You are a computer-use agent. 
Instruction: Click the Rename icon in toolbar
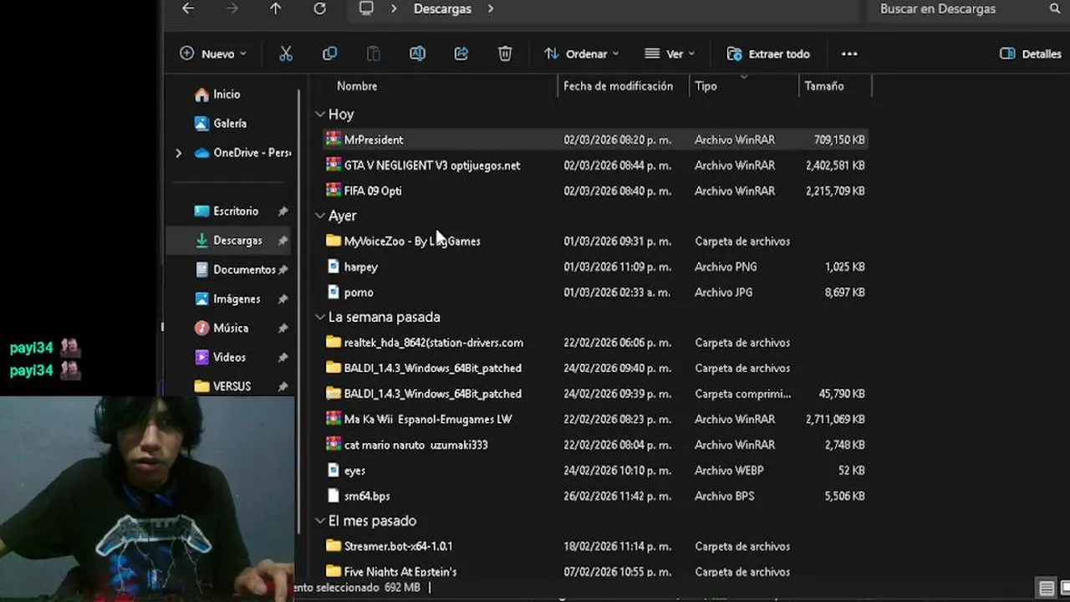point(417,54)
